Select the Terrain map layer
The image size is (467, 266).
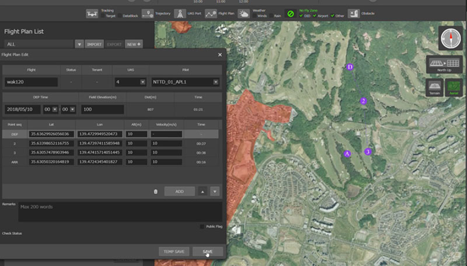coord(434,88)
